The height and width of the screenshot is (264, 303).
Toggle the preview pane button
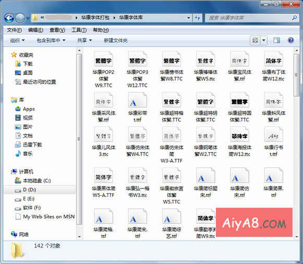point(276,40)
